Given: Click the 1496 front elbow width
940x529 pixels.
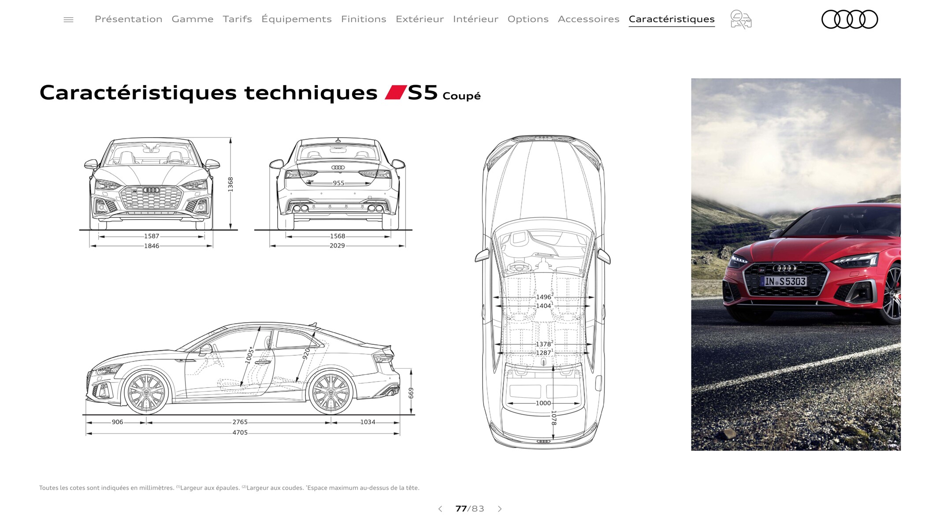Looking at the screenshot, I should (x=544, y=297).
